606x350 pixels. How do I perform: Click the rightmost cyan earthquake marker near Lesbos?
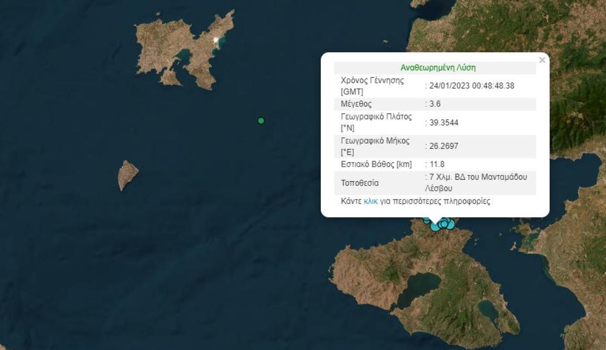[451, 225]
